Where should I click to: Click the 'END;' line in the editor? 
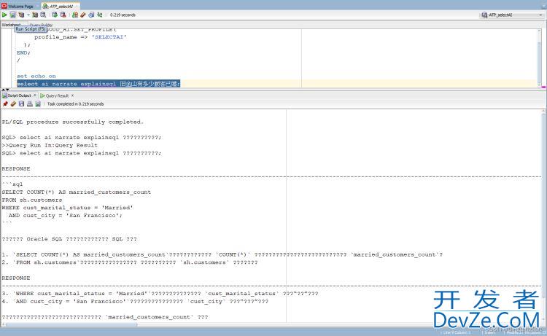coord(23,52)
